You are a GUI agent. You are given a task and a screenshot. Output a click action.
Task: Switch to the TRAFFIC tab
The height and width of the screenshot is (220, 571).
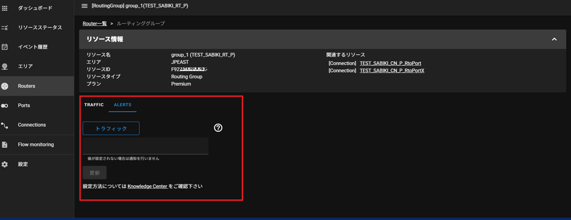(94, 105)
